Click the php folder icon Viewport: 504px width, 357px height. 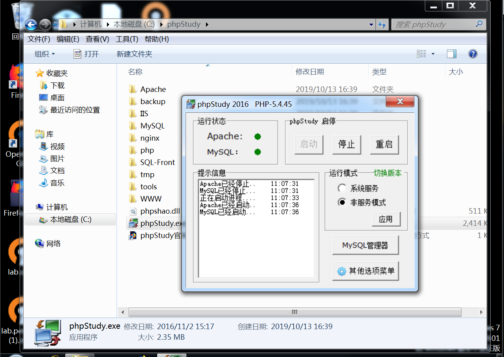pyautogui.click(x=133, y=150)
